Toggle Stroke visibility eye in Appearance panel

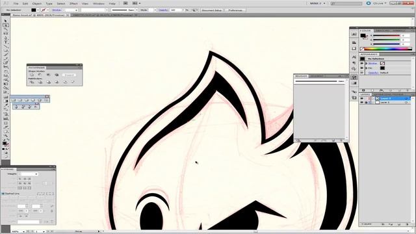pos(362,64)
